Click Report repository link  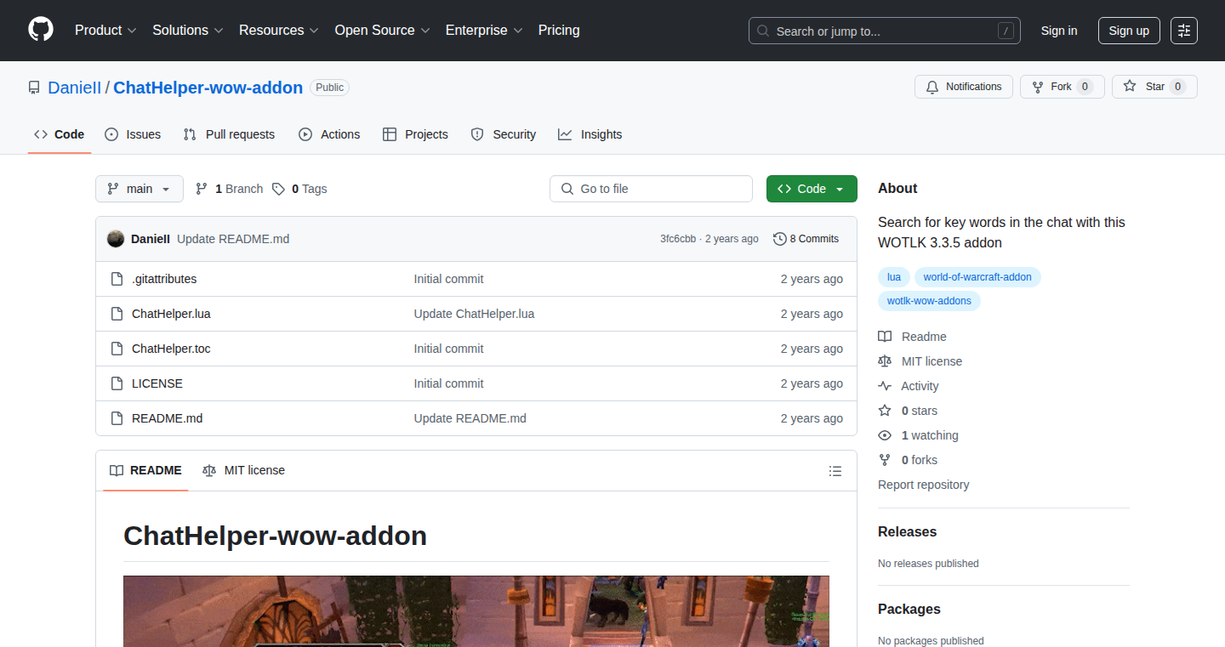[924, 485]
